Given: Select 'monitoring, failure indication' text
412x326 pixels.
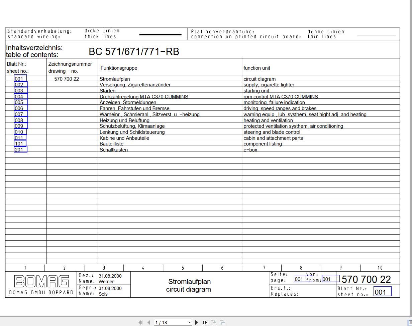Looking at the screenshot, I should [274, 102].
